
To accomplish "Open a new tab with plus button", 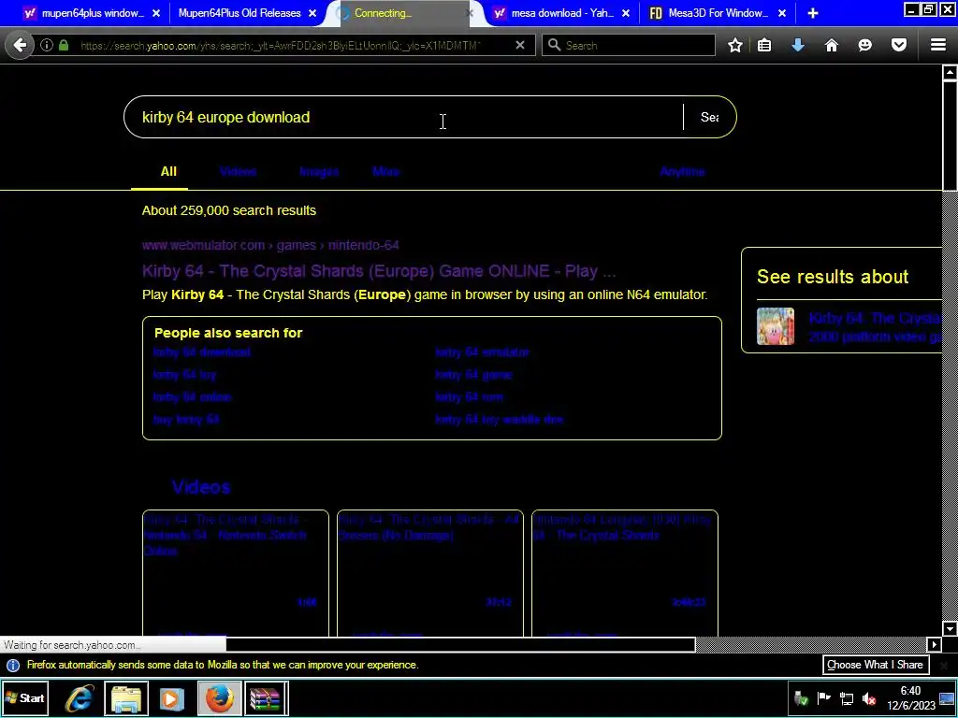I will tap(813, 13).
